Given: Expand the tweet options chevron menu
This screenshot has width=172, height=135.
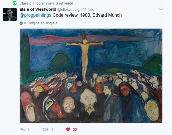Looking at the screenshot, I should (x=161, y=9).
